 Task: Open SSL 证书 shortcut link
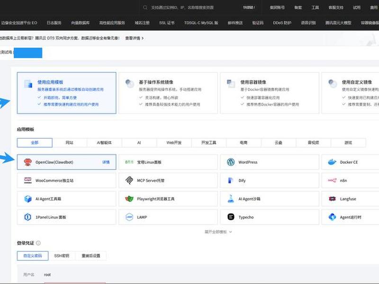(x=167, y=23)
